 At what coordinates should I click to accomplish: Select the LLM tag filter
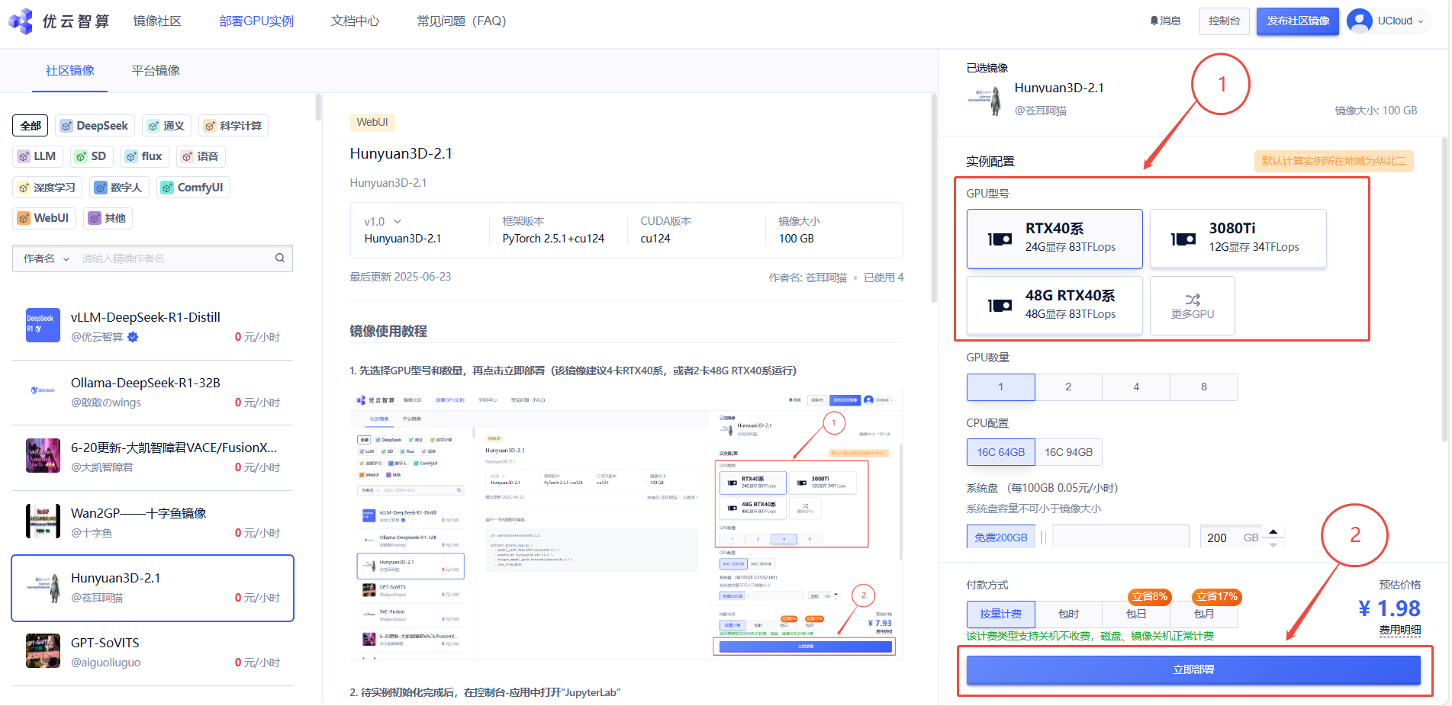click(x=37, y=156)
